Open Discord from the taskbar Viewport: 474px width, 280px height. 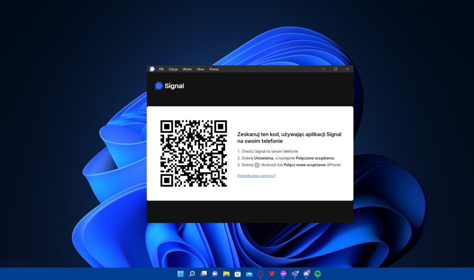point(306,274)
